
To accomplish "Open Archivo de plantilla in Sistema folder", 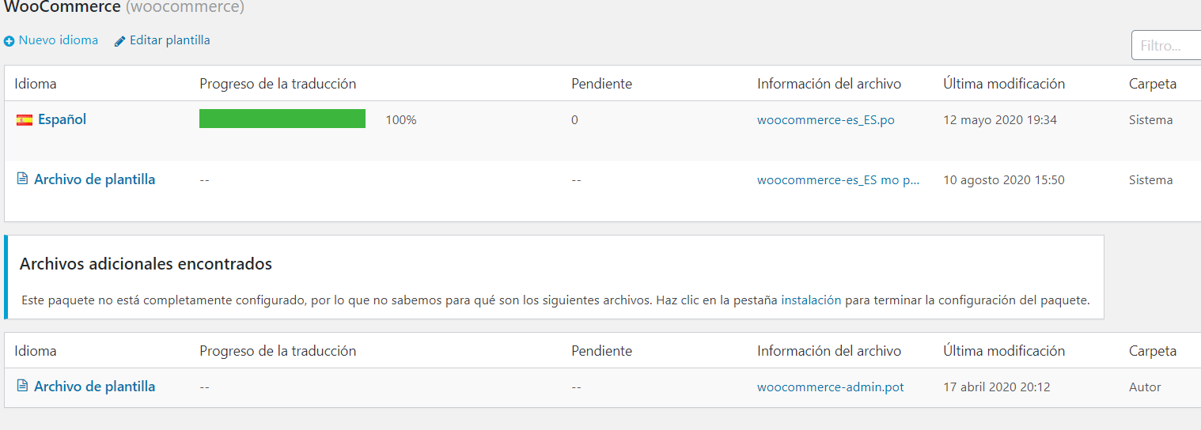I will click(94, 179).
